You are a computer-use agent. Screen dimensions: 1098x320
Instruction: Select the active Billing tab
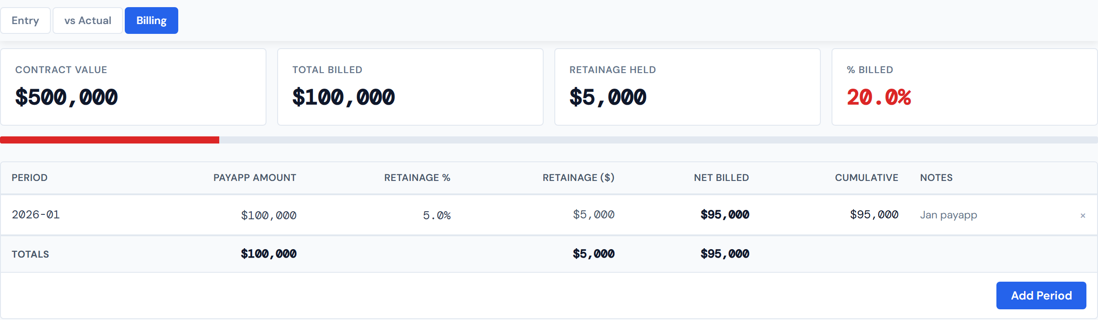coord(151,20)
